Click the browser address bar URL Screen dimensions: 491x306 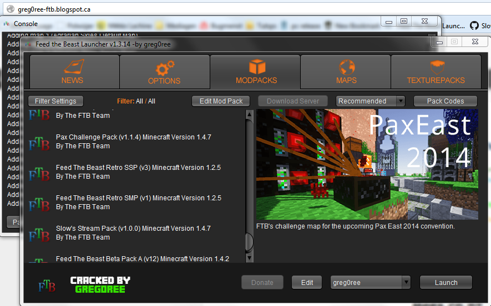point(54,9)
